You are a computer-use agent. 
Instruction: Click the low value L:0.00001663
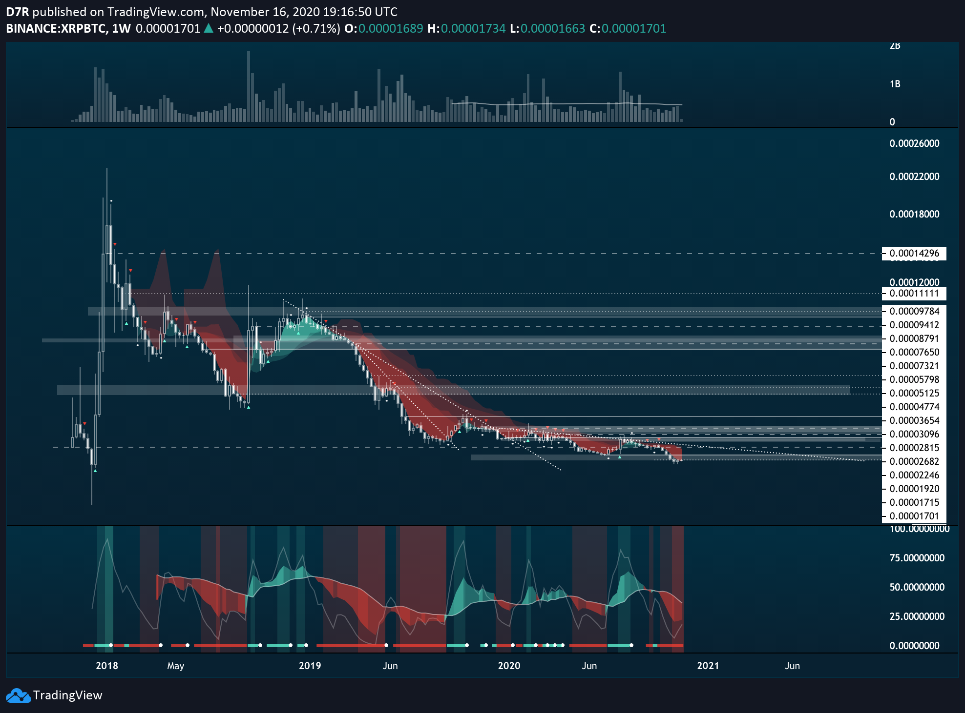click(x=547, y=28)
